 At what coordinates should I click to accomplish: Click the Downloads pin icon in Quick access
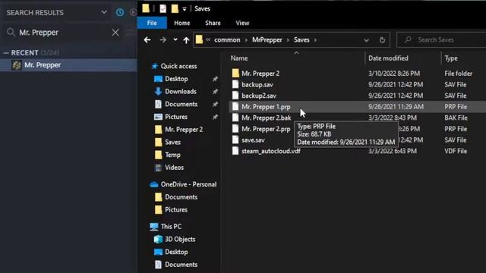tap(215, 92)
